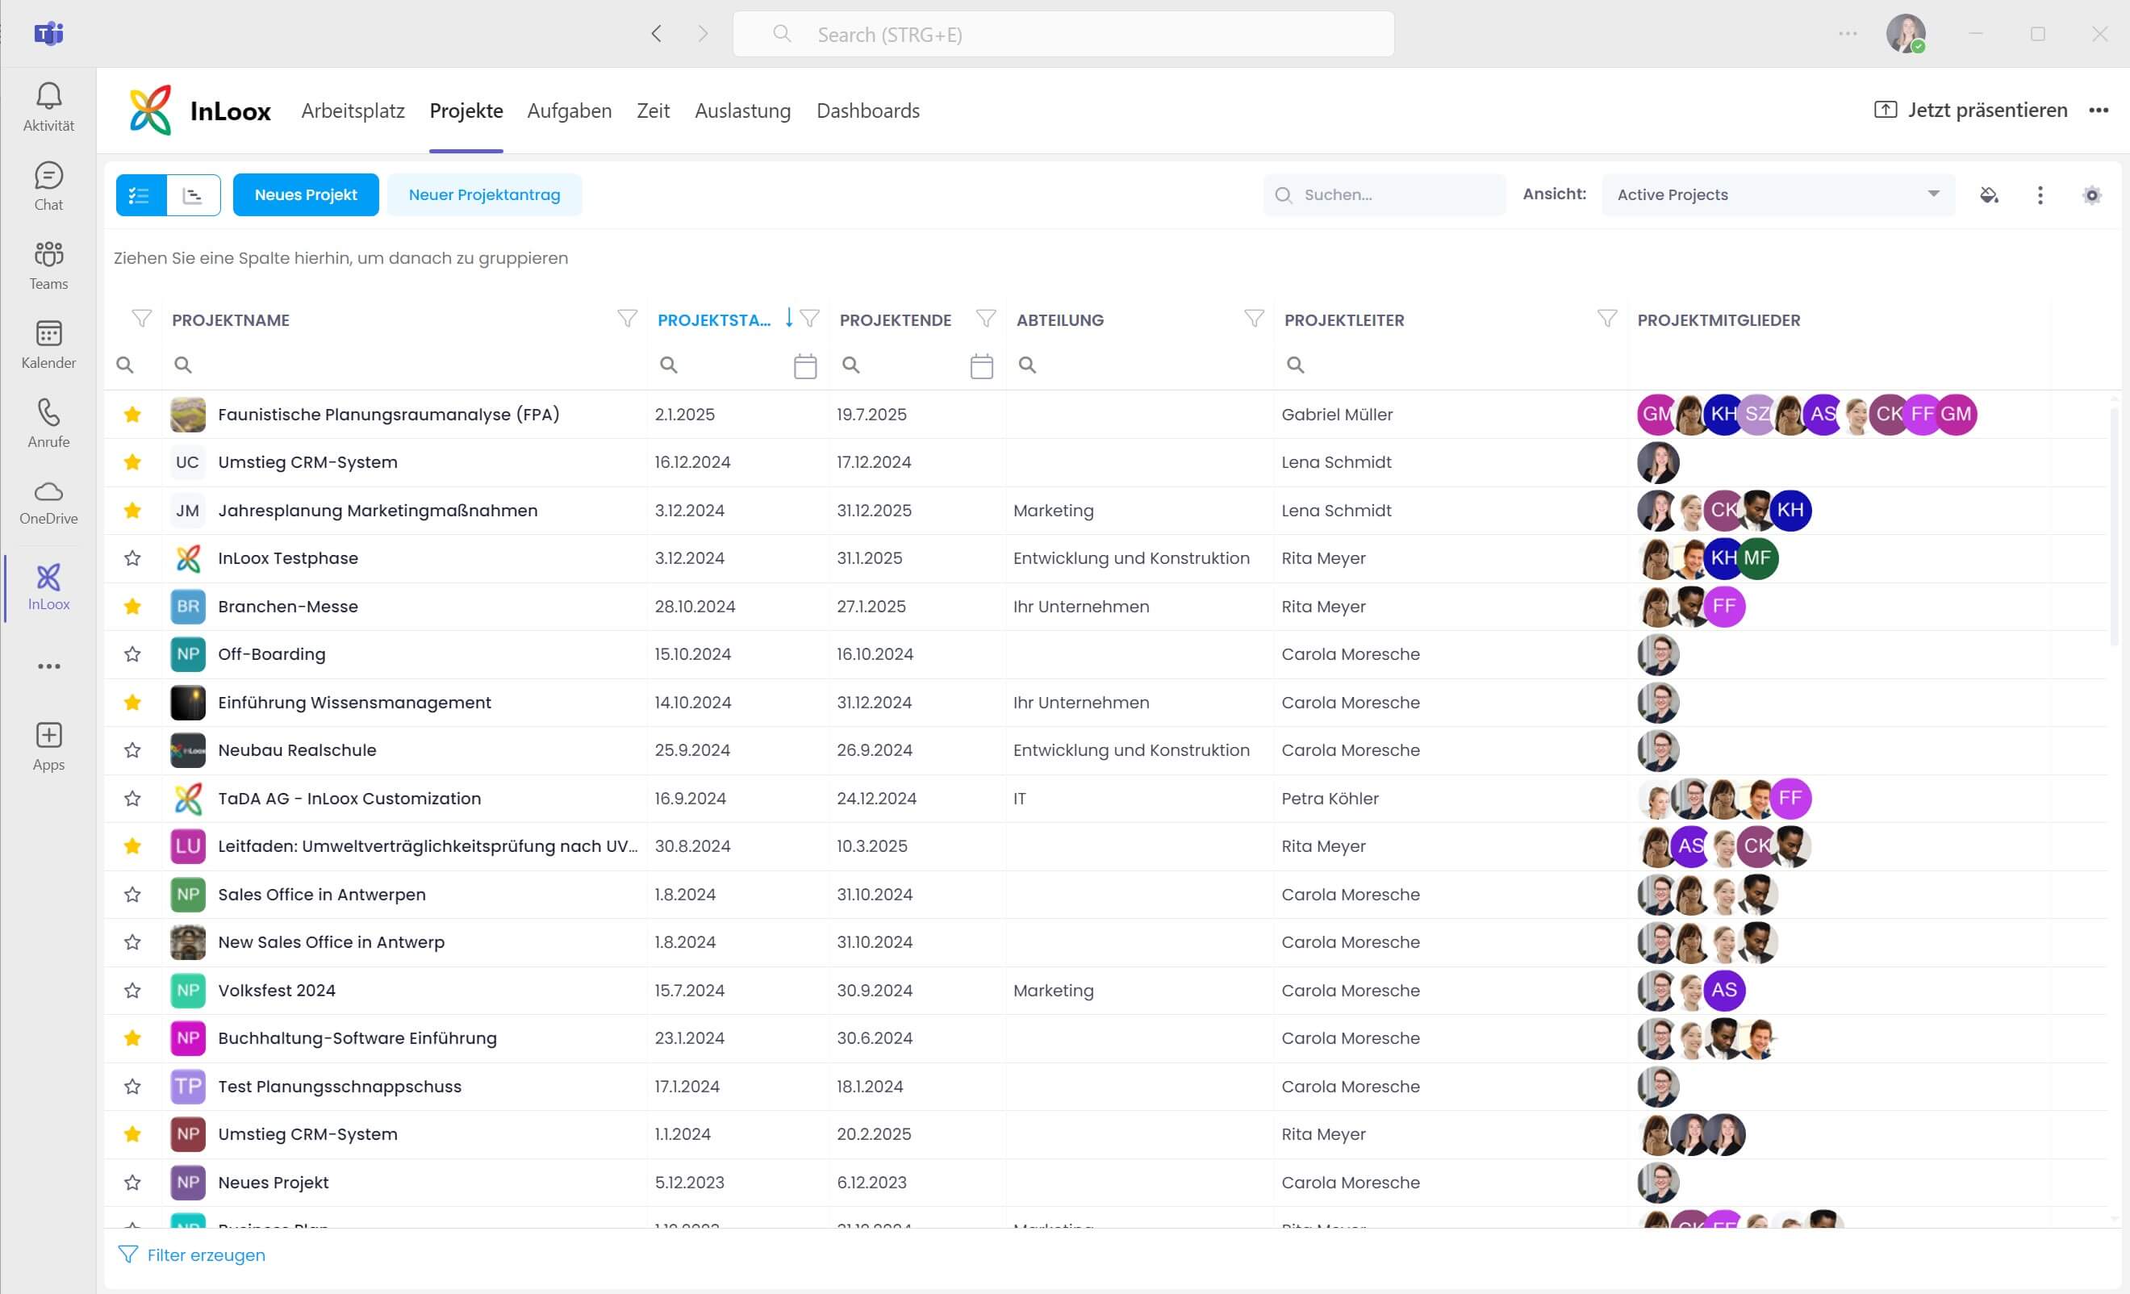
Task: Click Lena Schmidt avatar in Umstieg CRM-System row
Action: [1657, 462]
